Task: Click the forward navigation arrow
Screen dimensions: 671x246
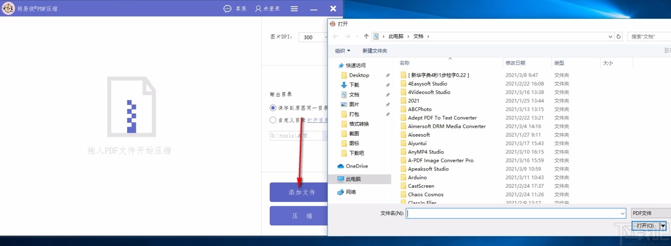Action: click(x=347, y=36)
